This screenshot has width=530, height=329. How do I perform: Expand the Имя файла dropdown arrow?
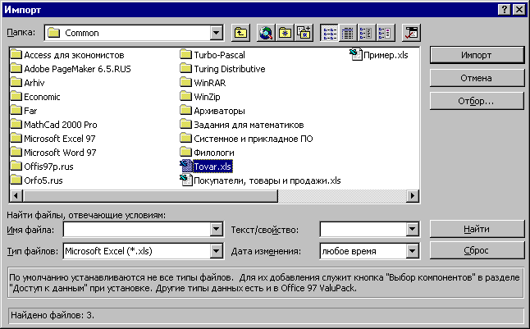tap(216, 230)
